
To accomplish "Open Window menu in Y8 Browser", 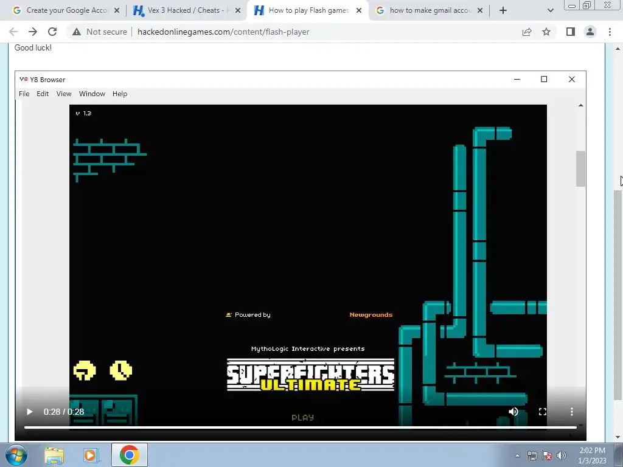I will [x=92, y=94].
